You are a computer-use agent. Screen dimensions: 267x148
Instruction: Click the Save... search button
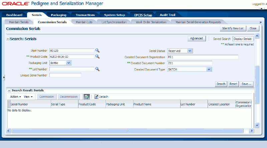tap(246, 84)
